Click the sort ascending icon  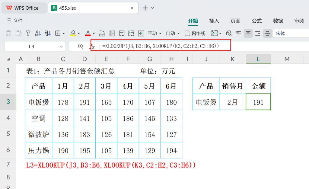[38, 33]
